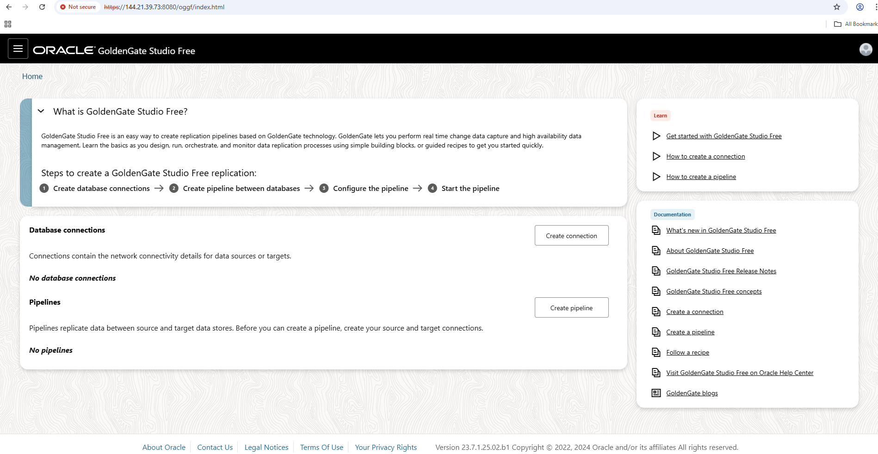Collapse the What is GoldenGate Studio Free section
The height and width of the screenshot is (454, 878).
[41, 111]
